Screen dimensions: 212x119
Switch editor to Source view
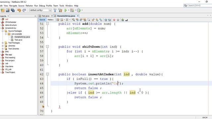coord(42,20)
